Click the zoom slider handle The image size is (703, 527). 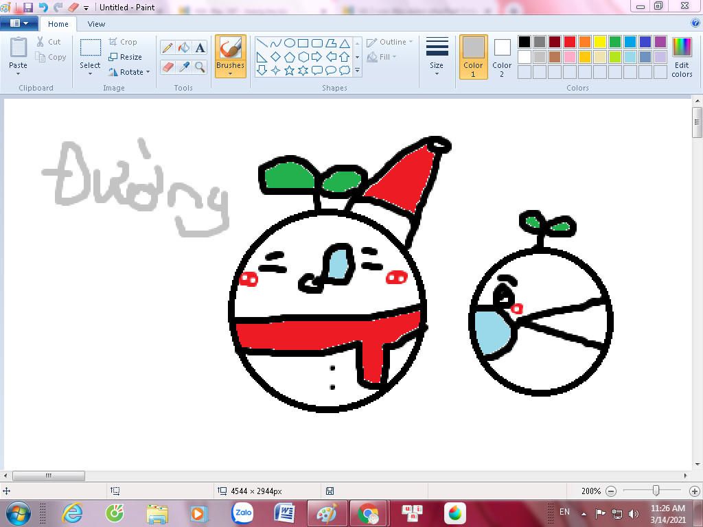(x=656, y=491)
